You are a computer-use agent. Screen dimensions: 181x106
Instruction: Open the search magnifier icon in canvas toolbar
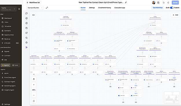click(x=26, y=38)
